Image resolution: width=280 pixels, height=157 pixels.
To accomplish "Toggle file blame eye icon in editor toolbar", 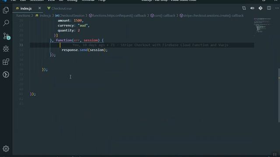I will tap(252, 8).
